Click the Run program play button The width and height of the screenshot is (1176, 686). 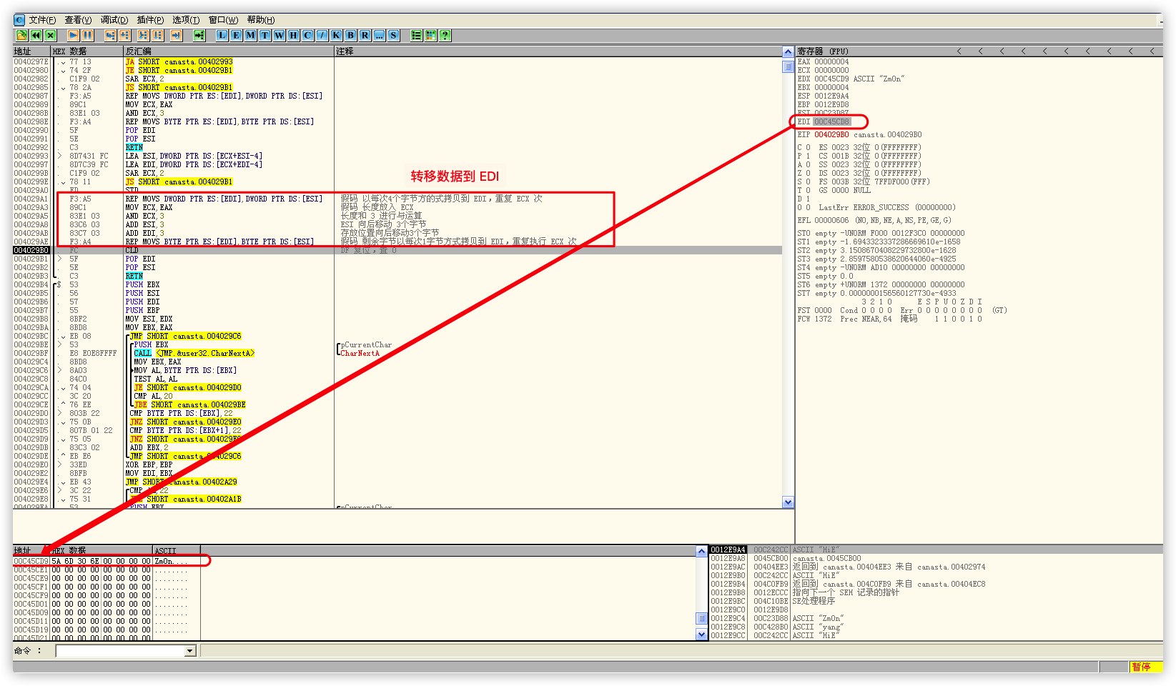73,35
